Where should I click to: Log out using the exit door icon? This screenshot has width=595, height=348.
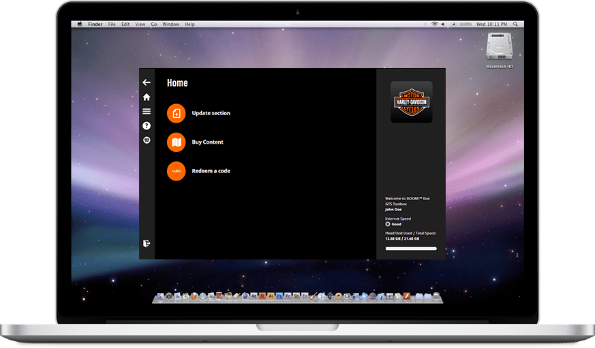(x=147, y=243)
